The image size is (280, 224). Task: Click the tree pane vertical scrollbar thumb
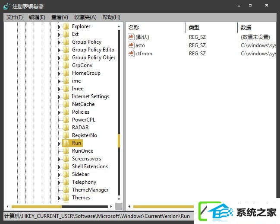[119, 141]
